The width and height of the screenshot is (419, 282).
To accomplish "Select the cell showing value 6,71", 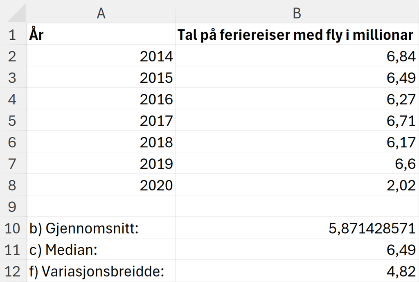I will 297,121.
